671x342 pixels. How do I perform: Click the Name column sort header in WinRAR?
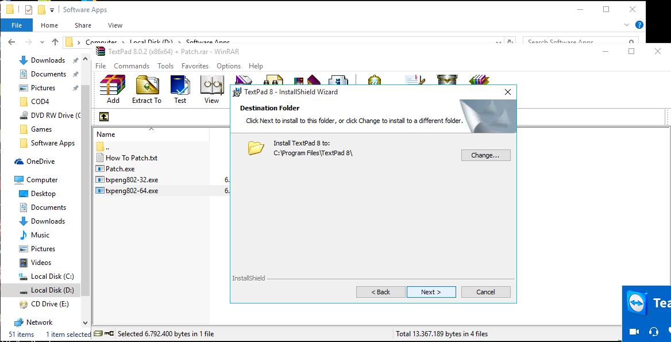click(x=151, y=134)
